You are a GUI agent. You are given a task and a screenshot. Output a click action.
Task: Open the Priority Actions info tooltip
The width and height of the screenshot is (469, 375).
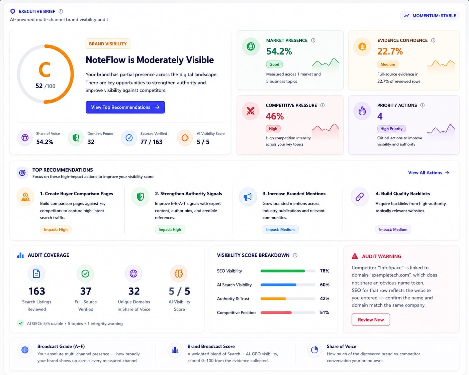[x=423, y=105]
